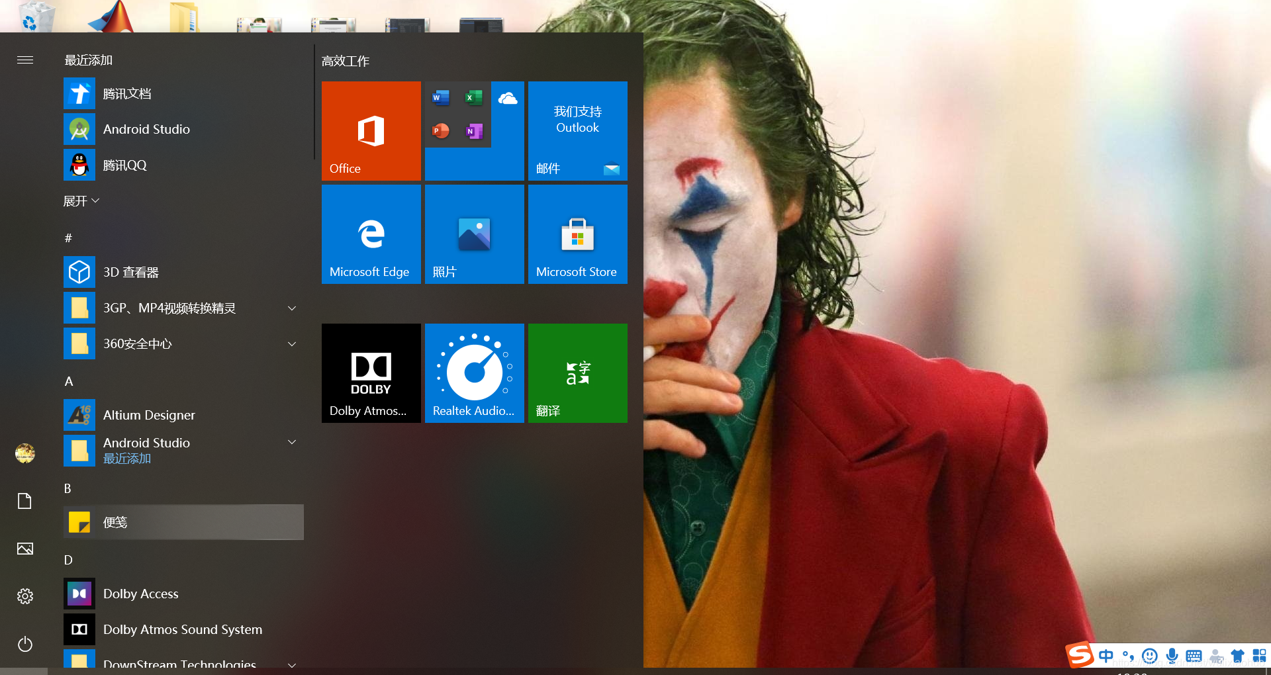Screen dimensions: 1271x675
Task: Expand the 360安全中心 folder
Action: click(x=292, y=344)
